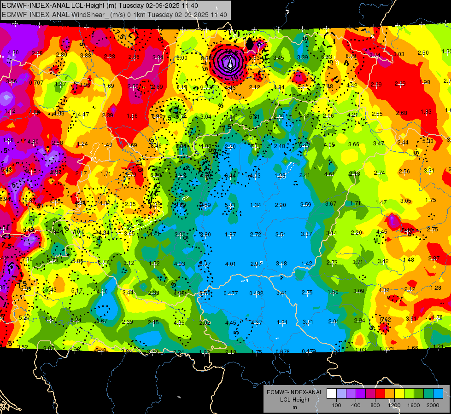Screen dimensions: 451x414
Task: Click the wind shear value 1.87
Action: pos(230,235)
